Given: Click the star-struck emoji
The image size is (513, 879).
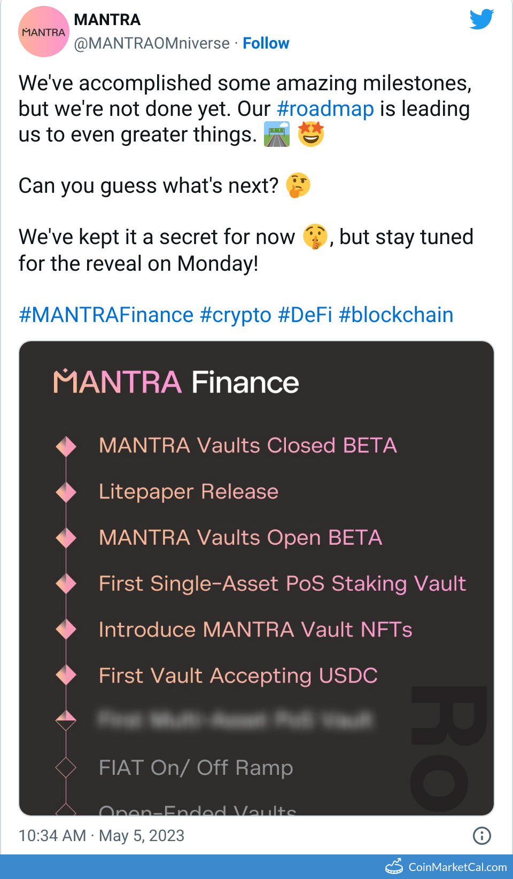Looking at the screenshot, I should pos(311,134).
